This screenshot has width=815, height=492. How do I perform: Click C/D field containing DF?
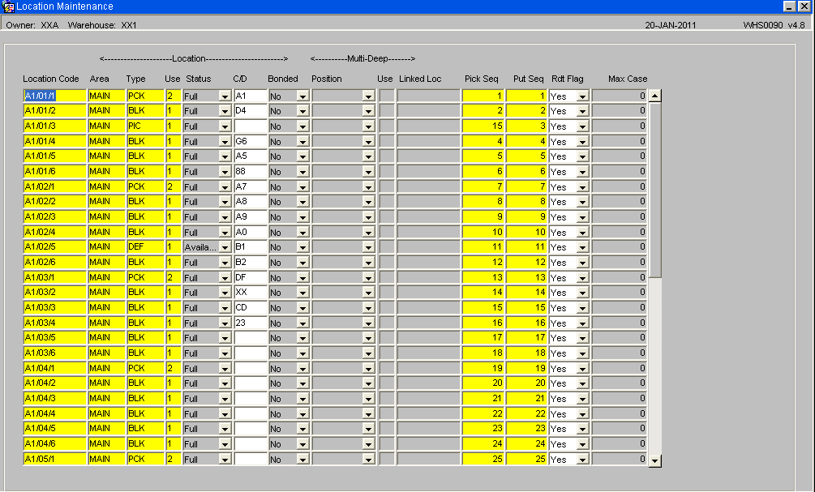[251, 277]
